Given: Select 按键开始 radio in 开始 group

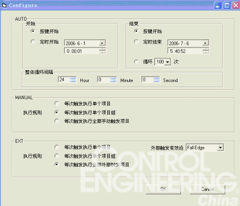Looking at the screenshot, I should (x=33, y=31).
